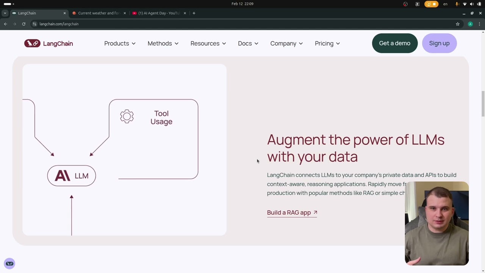This screenshot has width=485, height=273.
Task: Expand the Resources menu
Action: 208,43
